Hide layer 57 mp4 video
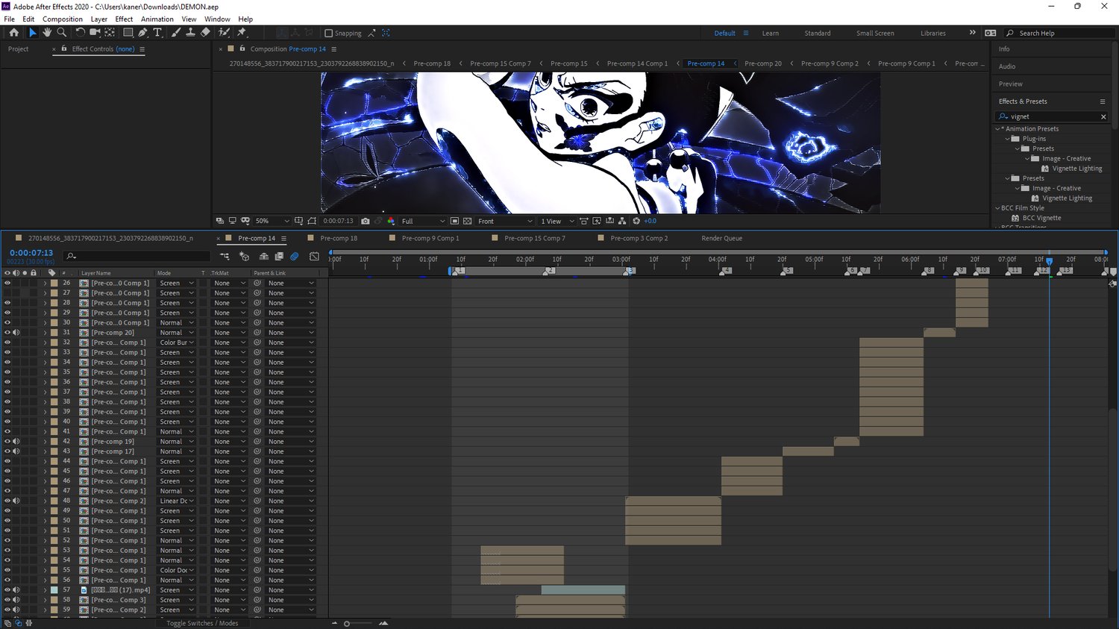Viewport: 1119px width, 629px height. 7,590
